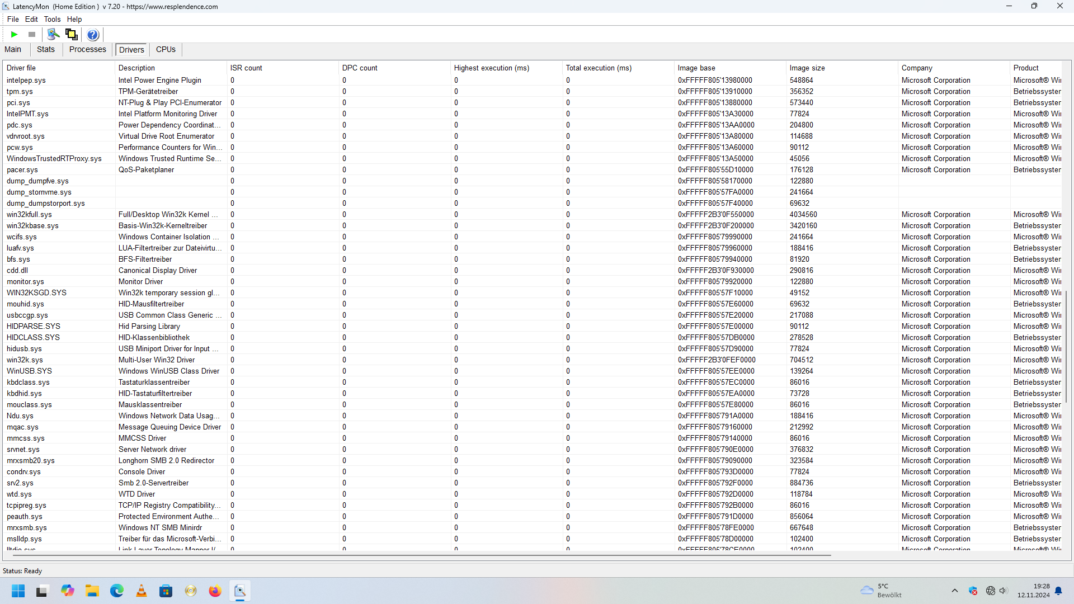Click the gray stop monitor button

[32, 35]
